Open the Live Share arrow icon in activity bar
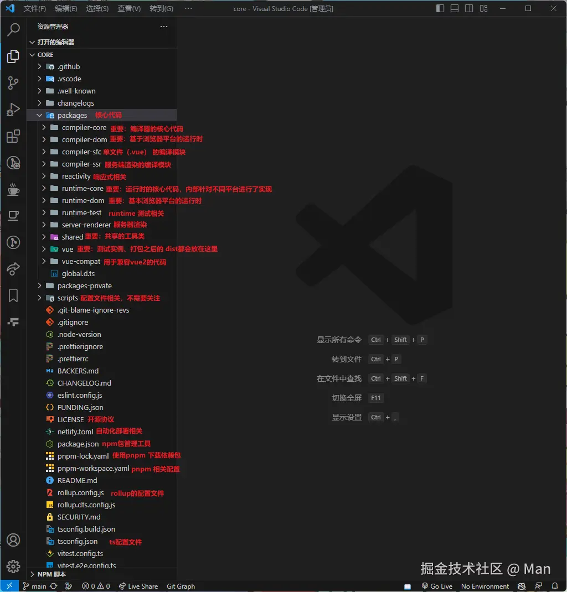 click(13, 269)
